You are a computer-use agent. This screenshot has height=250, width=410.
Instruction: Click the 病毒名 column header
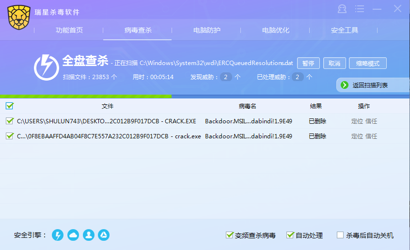247,106
